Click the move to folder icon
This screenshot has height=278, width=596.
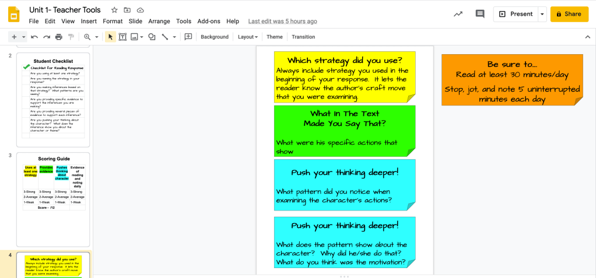(127, 10)
